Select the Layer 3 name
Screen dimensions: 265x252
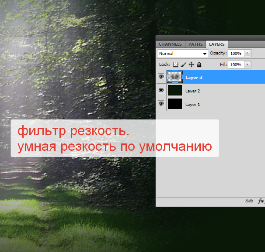point(194,78)
